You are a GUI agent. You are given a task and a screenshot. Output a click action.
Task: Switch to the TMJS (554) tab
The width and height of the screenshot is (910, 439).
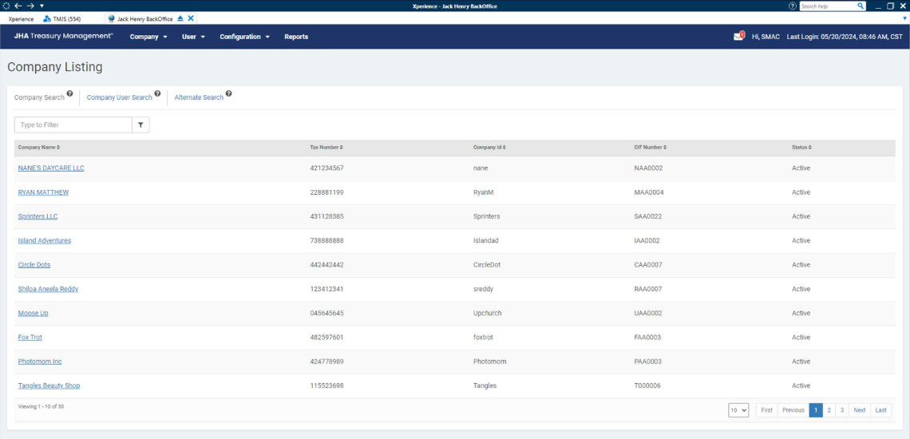(x=65, y=18)
